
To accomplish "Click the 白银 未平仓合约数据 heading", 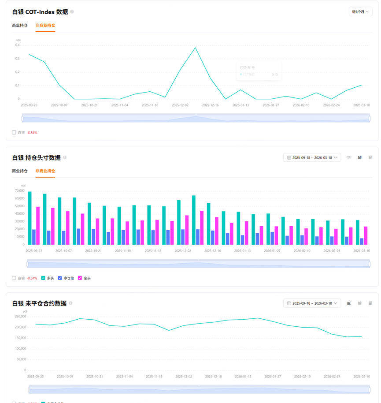I will tap(39, 303).
